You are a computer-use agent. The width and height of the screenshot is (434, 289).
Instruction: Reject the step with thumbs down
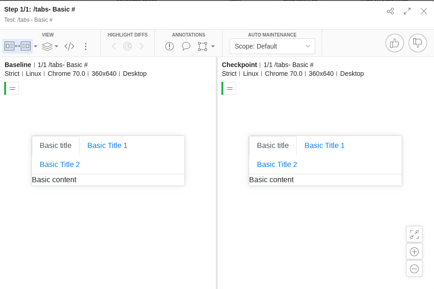pos(418,43)
